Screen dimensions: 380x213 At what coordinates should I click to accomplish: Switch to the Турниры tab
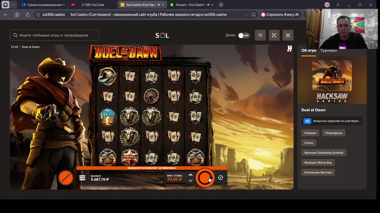pyautogui.click(x=328, y=50)
